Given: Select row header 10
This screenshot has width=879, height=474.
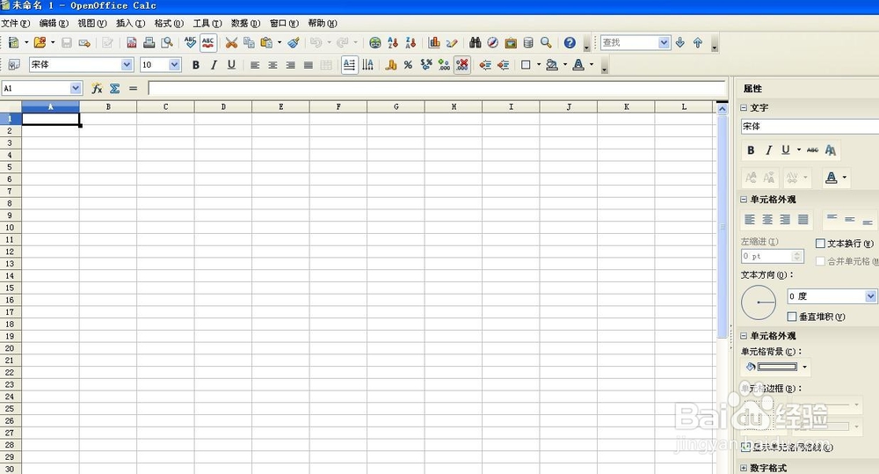Looking at the screenshot, I should [x=10, y=228].
